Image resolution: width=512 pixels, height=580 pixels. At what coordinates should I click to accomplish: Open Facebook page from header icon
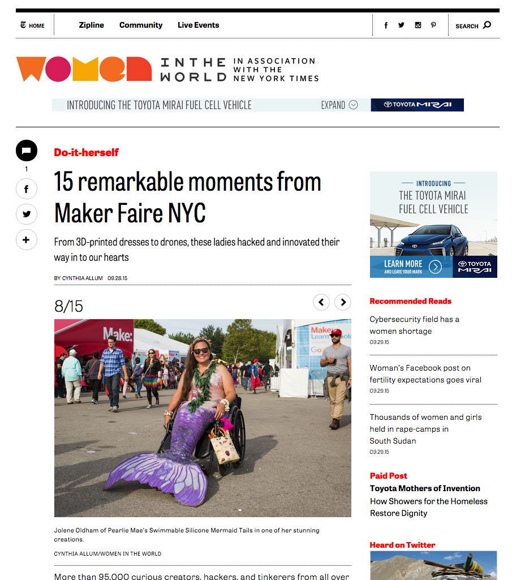tap(386, 25)
